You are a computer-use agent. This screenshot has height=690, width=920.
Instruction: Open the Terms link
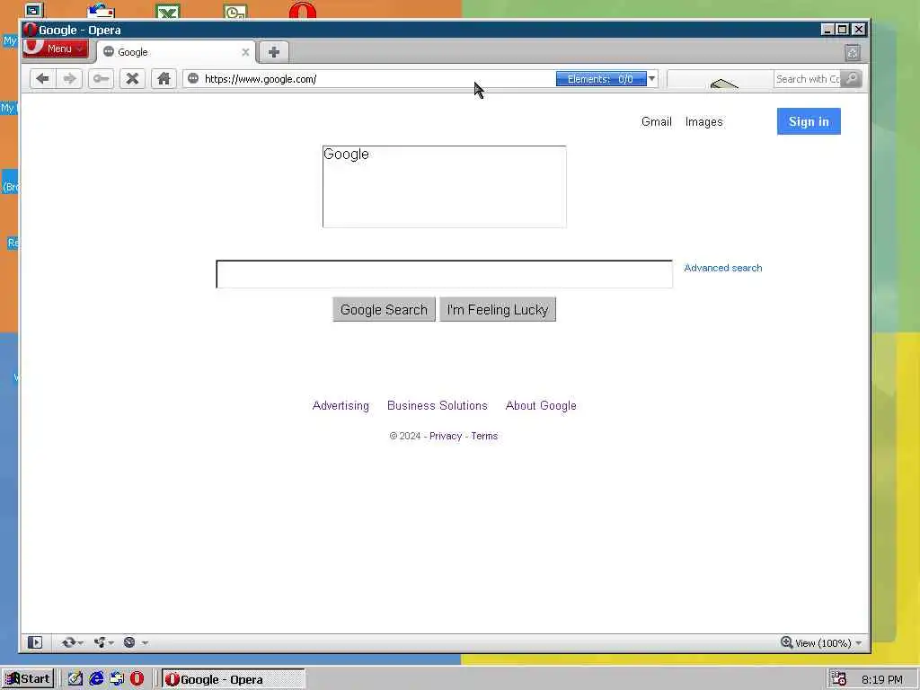click(x=484, y=436)
